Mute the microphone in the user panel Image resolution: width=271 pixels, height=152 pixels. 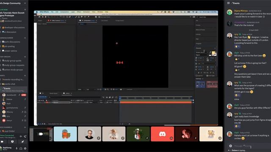17,148
